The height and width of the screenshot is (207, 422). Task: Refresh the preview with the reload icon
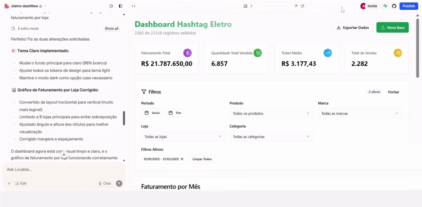[x=302, y=6]
